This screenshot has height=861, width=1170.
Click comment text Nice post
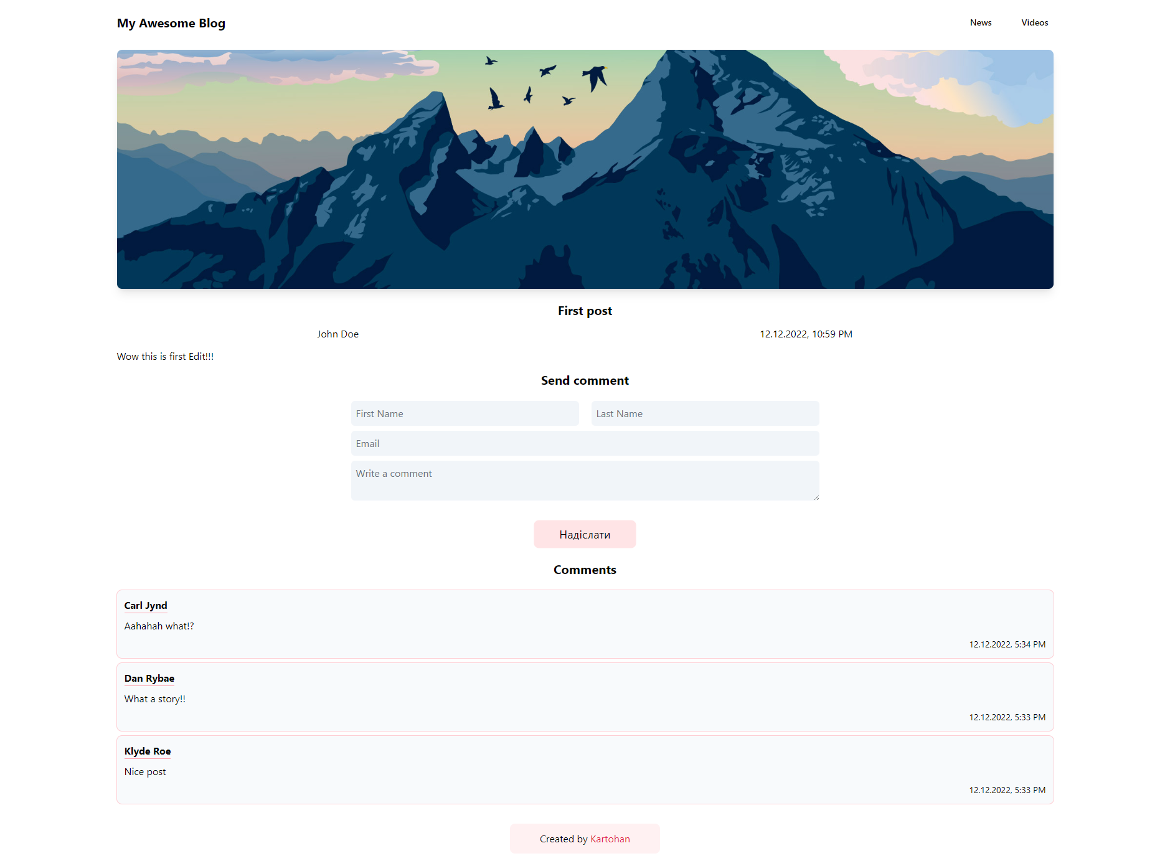(x=145, y=772)
